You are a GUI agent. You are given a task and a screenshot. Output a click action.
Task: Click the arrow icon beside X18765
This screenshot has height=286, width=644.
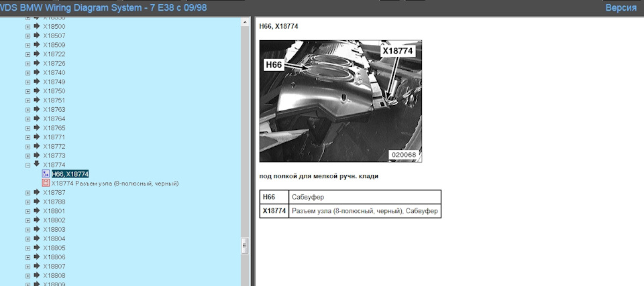[x=36, y=128]
